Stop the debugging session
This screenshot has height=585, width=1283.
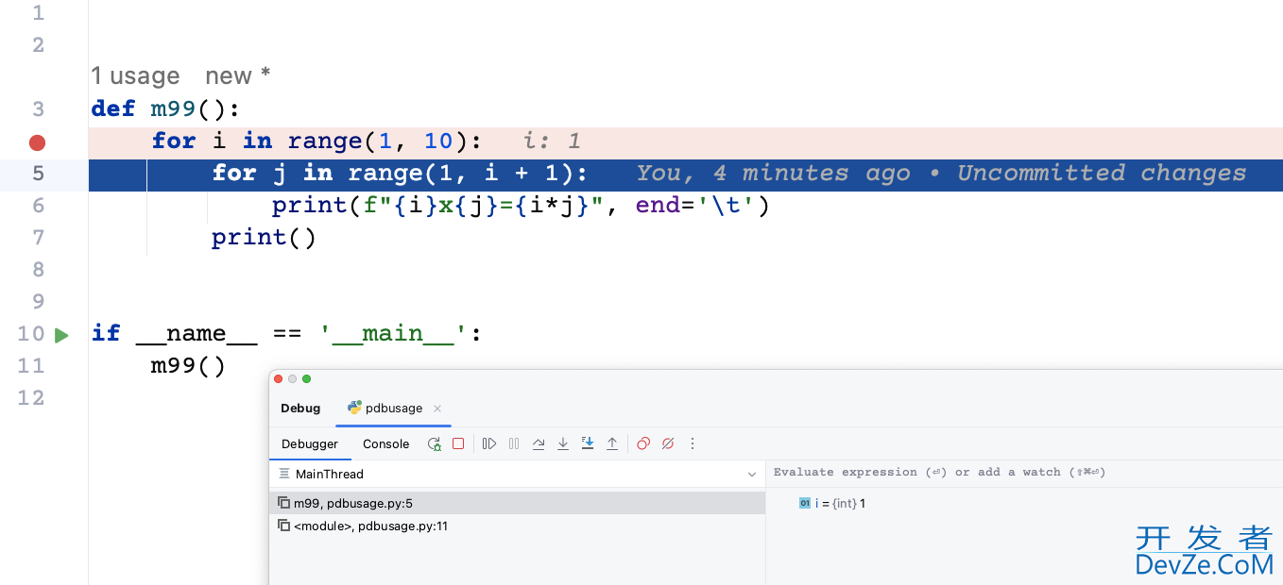point(458,443)
